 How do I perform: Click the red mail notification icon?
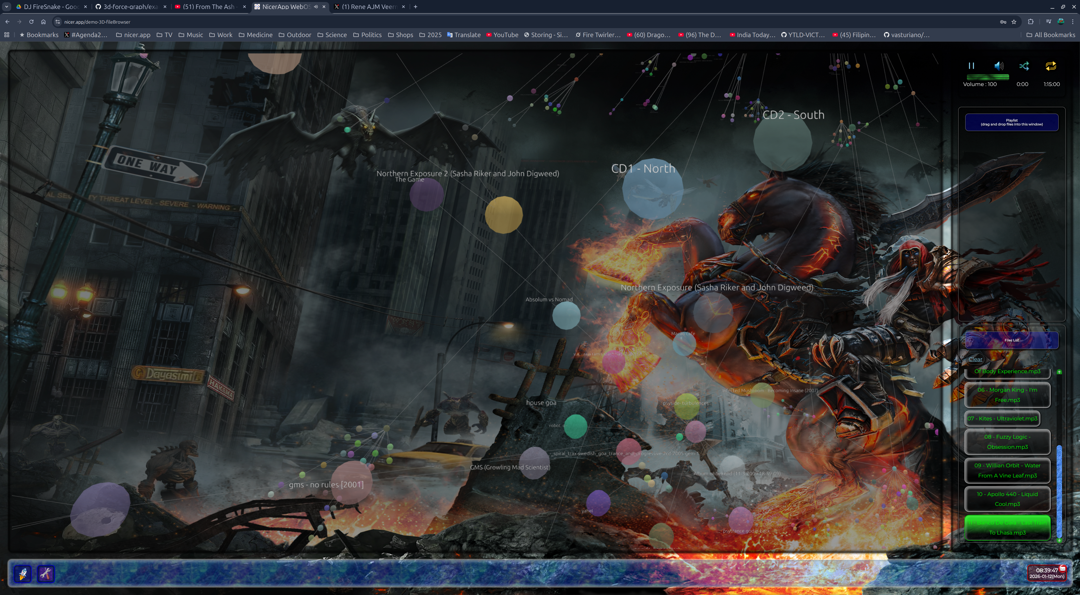(1063, 569)
